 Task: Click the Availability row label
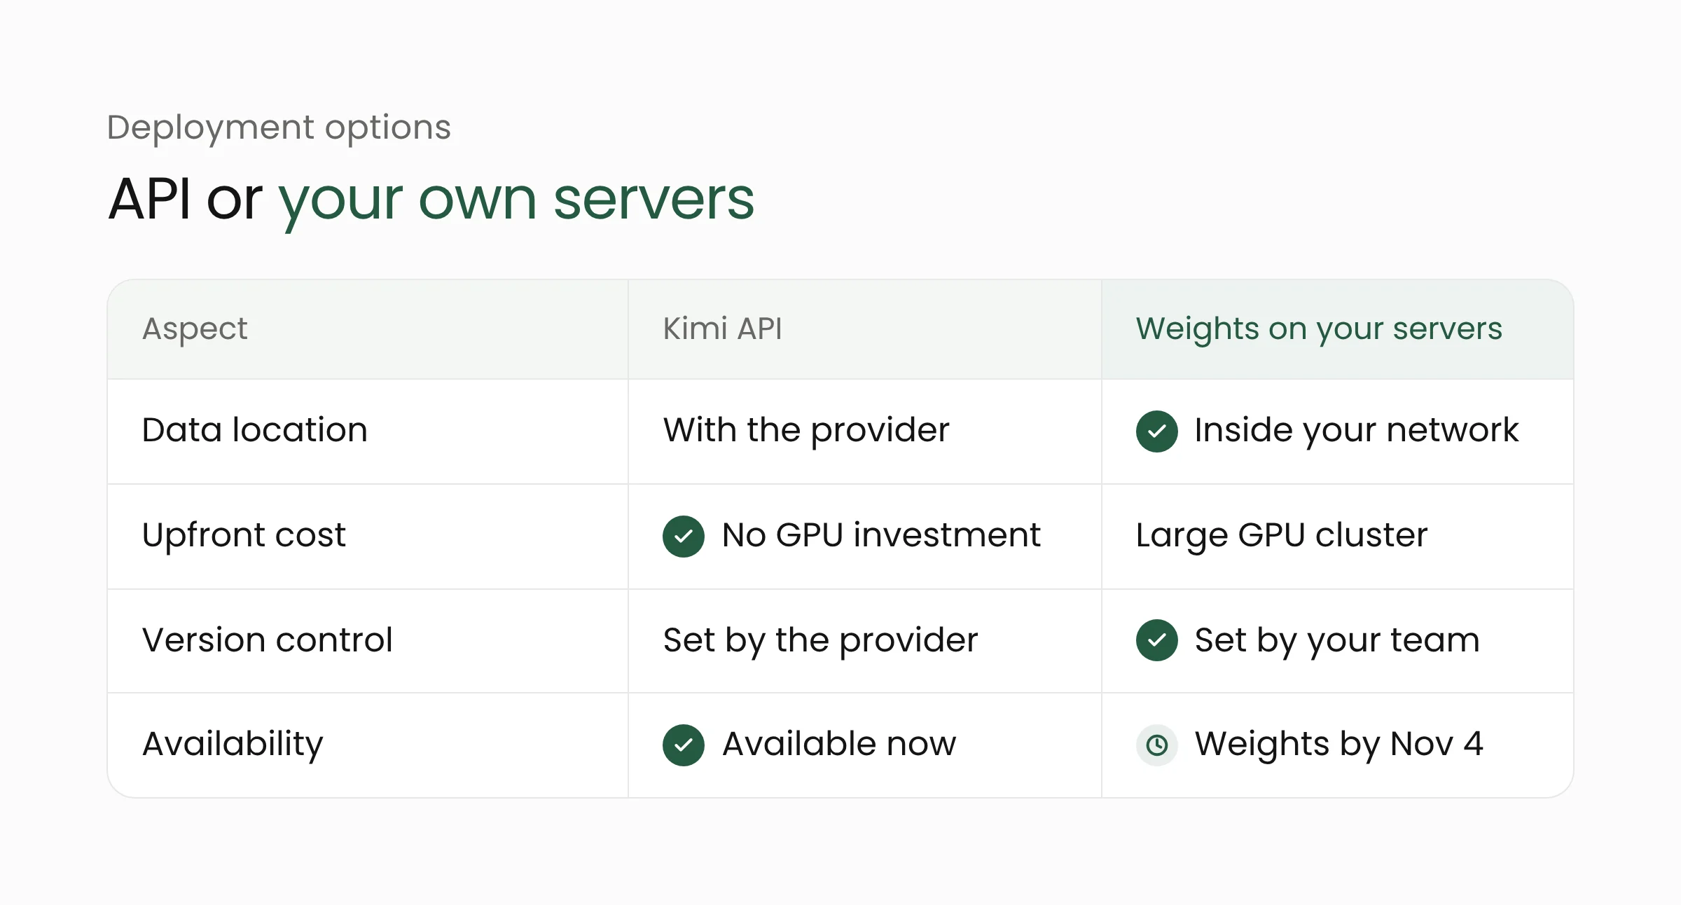click(x=233, y=745)
